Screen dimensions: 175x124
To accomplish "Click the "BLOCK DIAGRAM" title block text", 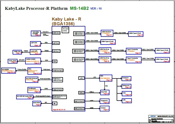I will click(157, 119).
